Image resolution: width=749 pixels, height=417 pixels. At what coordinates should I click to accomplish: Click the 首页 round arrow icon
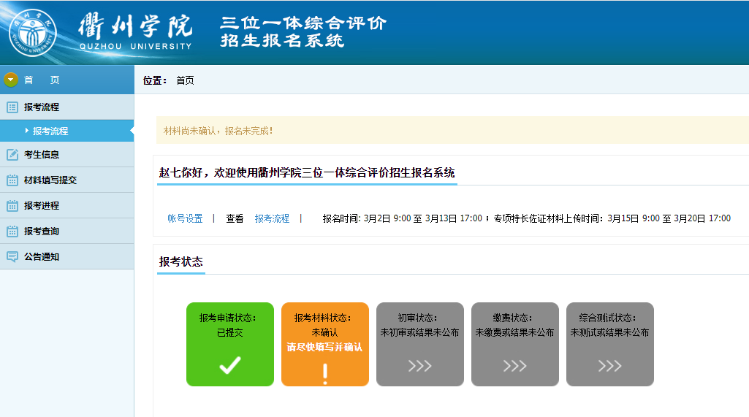pos(11,80)
